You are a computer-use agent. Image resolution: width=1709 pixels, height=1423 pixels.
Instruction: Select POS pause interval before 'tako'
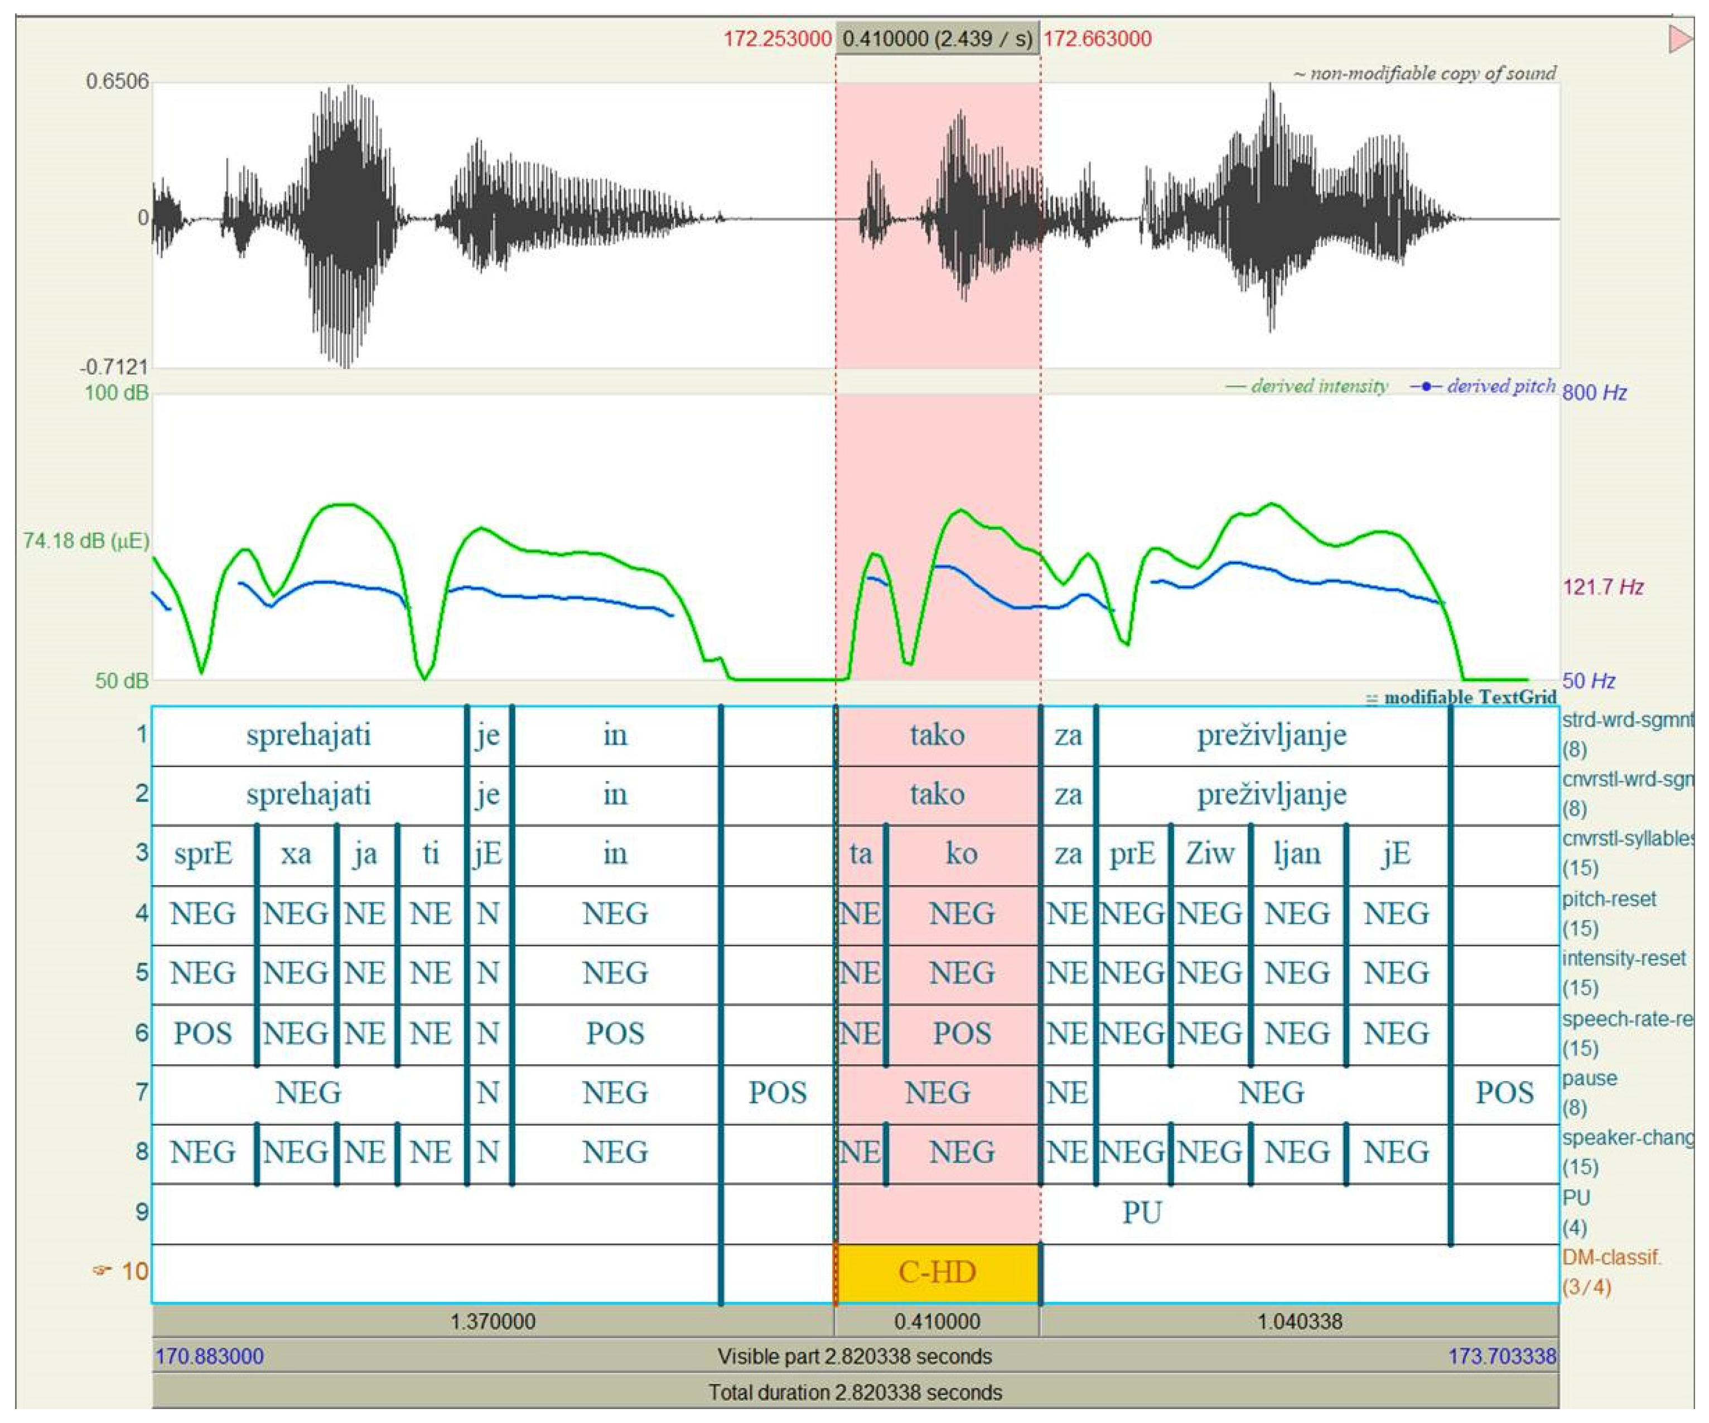pos(777,1092)
